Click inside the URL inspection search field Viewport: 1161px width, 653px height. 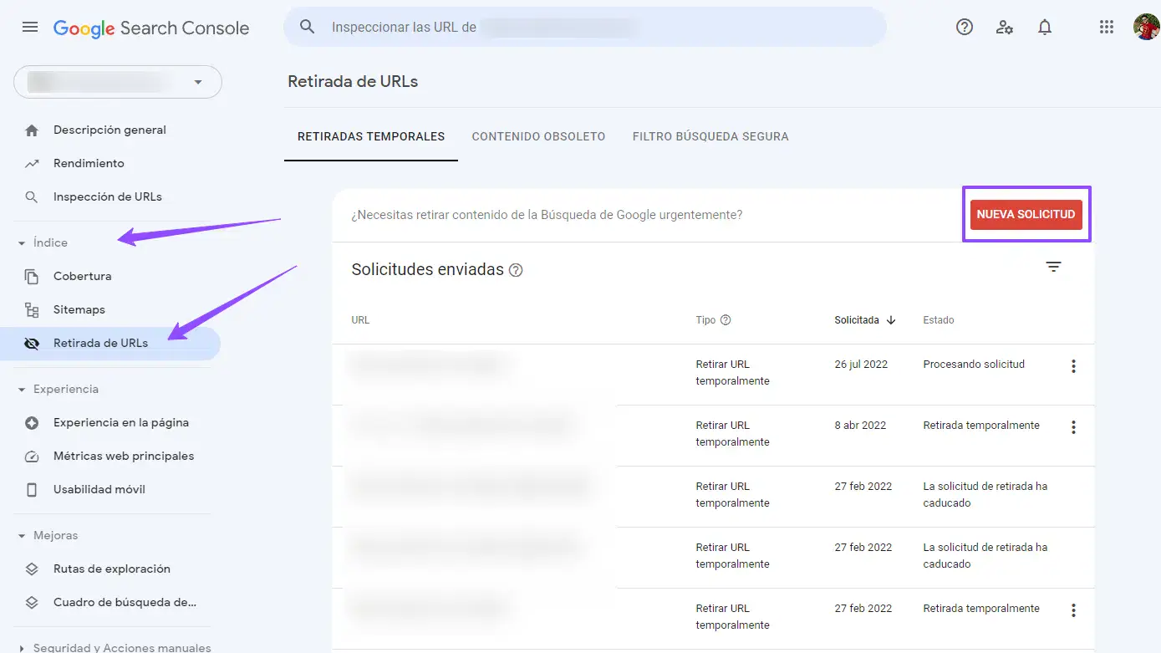[x=585, y=27]
